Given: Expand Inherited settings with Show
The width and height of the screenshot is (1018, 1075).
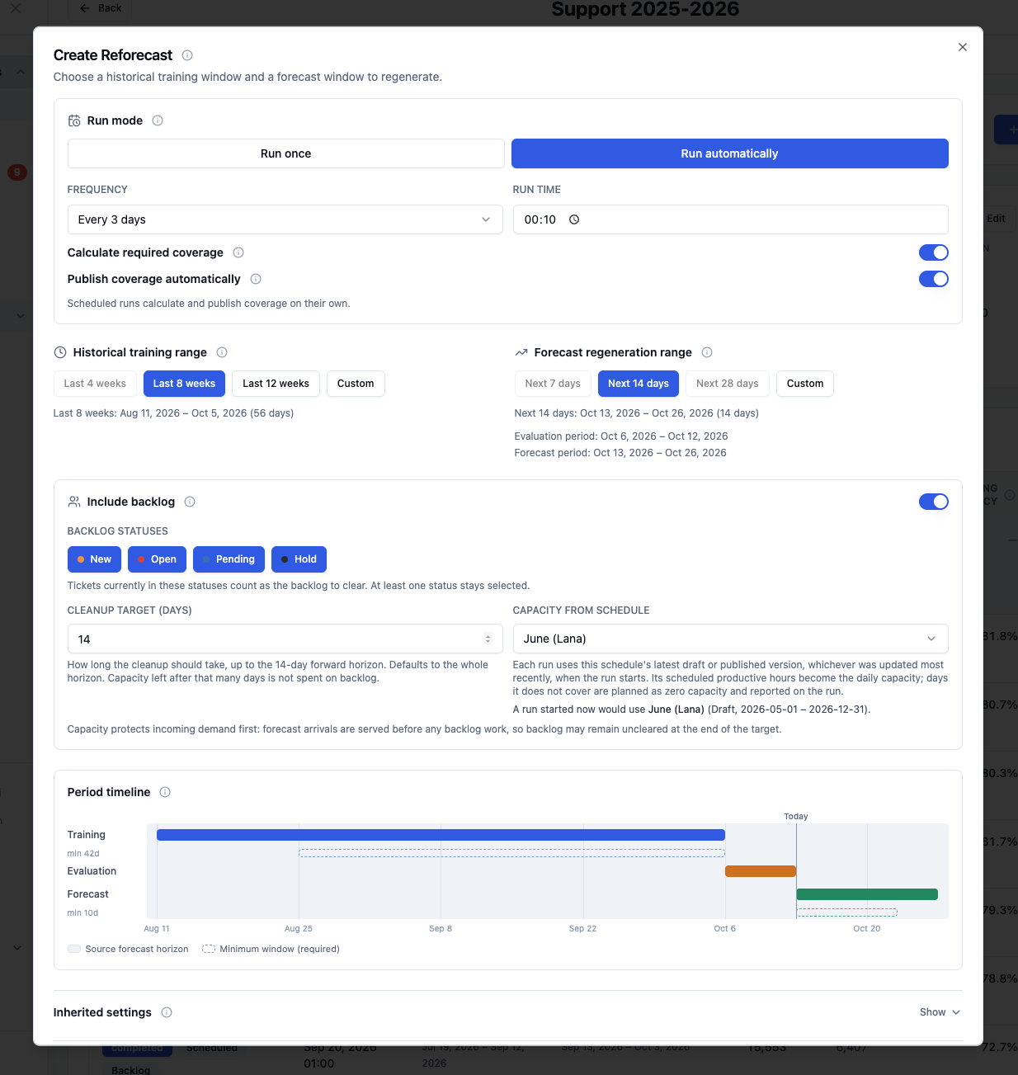Looking at the screenshot, I should [940, 1012].
